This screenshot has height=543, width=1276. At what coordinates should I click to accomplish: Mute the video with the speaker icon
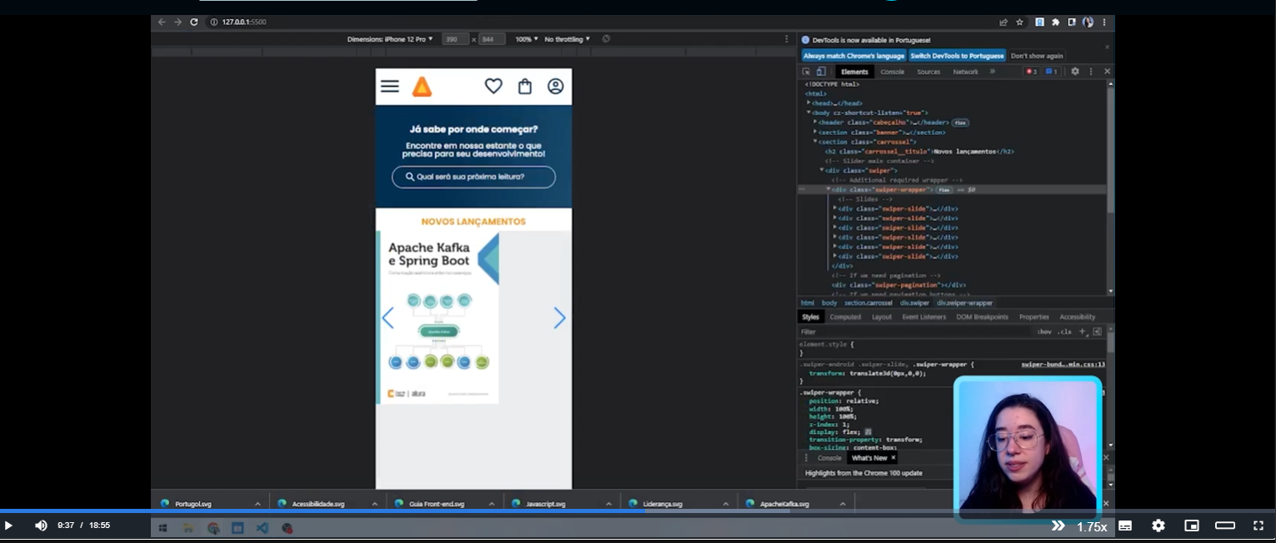(x=41, y=526)
